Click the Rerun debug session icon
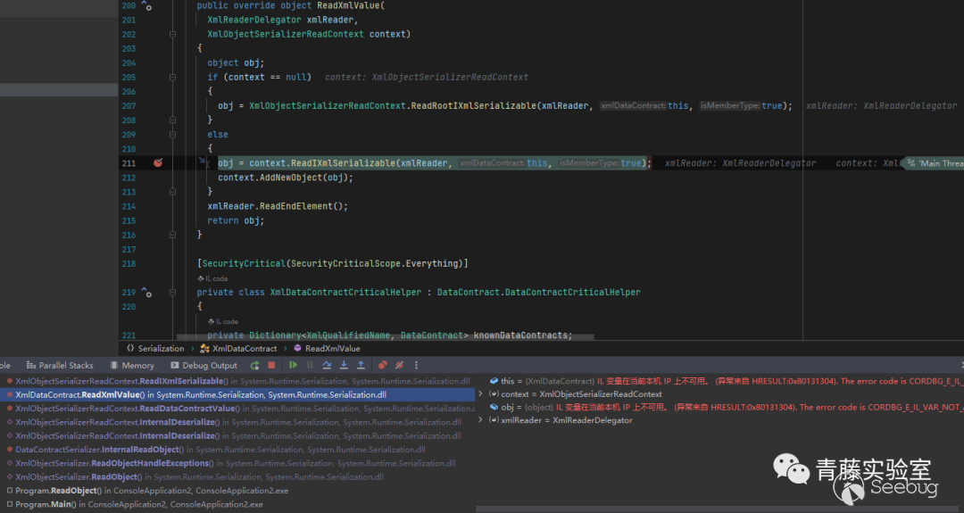Image resolution: width=964 pixels, height=513 pixels. coord(255,365)
